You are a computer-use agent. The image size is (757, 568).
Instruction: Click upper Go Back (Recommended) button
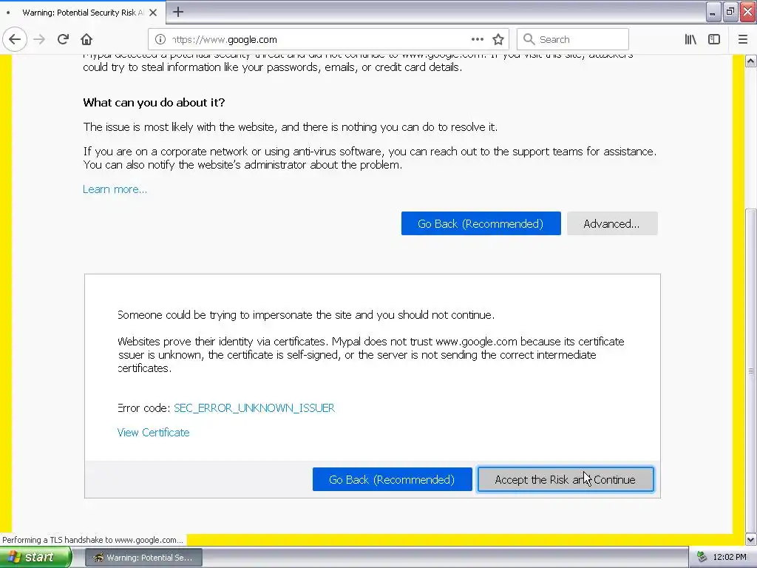pyautogui.click(x=481, y=223)
